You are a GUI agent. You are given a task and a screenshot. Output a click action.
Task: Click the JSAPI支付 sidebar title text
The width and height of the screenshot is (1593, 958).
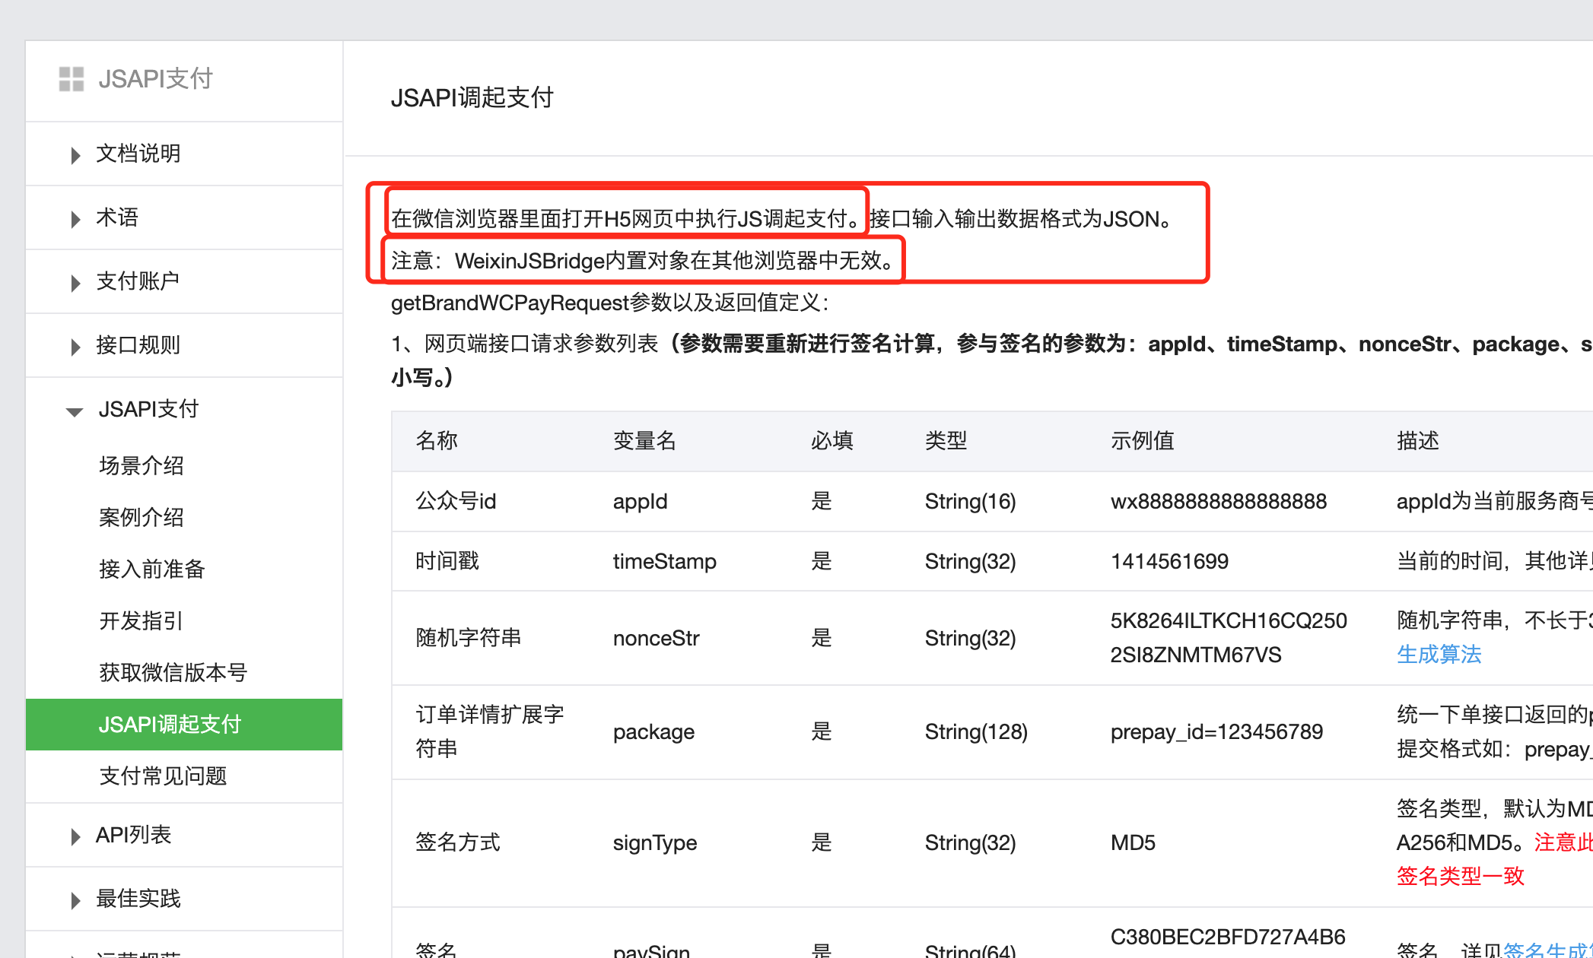155,79
